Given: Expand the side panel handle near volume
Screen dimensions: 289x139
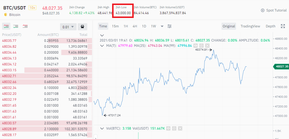Looking at the screenshot, I should pyautogui.click(x=96, y=137).
